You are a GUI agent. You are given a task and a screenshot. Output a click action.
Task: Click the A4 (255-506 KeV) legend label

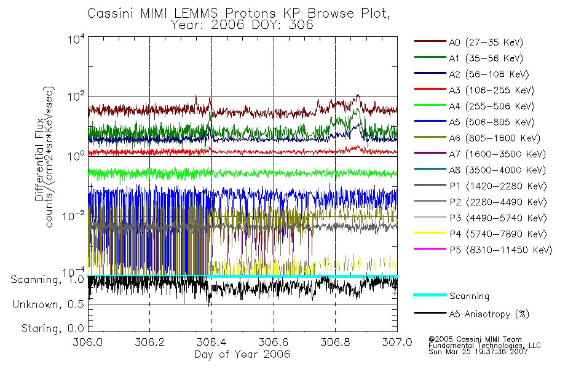[492, 106]
